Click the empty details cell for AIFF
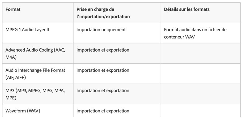The width and height of the screenshot is (243, 120). click(201, 74)
